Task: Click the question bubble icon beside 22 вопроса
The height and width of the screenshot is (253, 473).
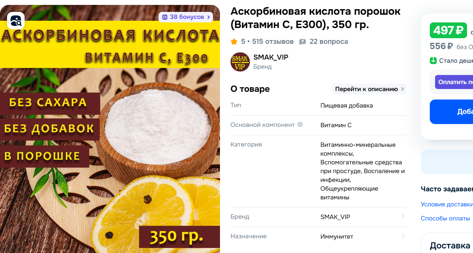Action: click(303, 42)
